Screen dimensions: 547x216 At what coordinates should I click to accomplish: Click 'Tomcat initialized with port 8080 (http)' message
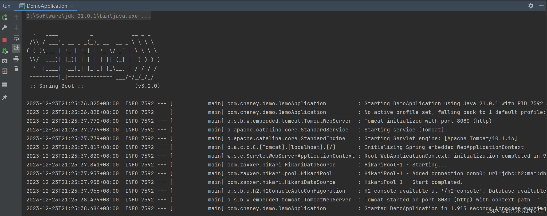pyautogui.click(x=428, y=121)
